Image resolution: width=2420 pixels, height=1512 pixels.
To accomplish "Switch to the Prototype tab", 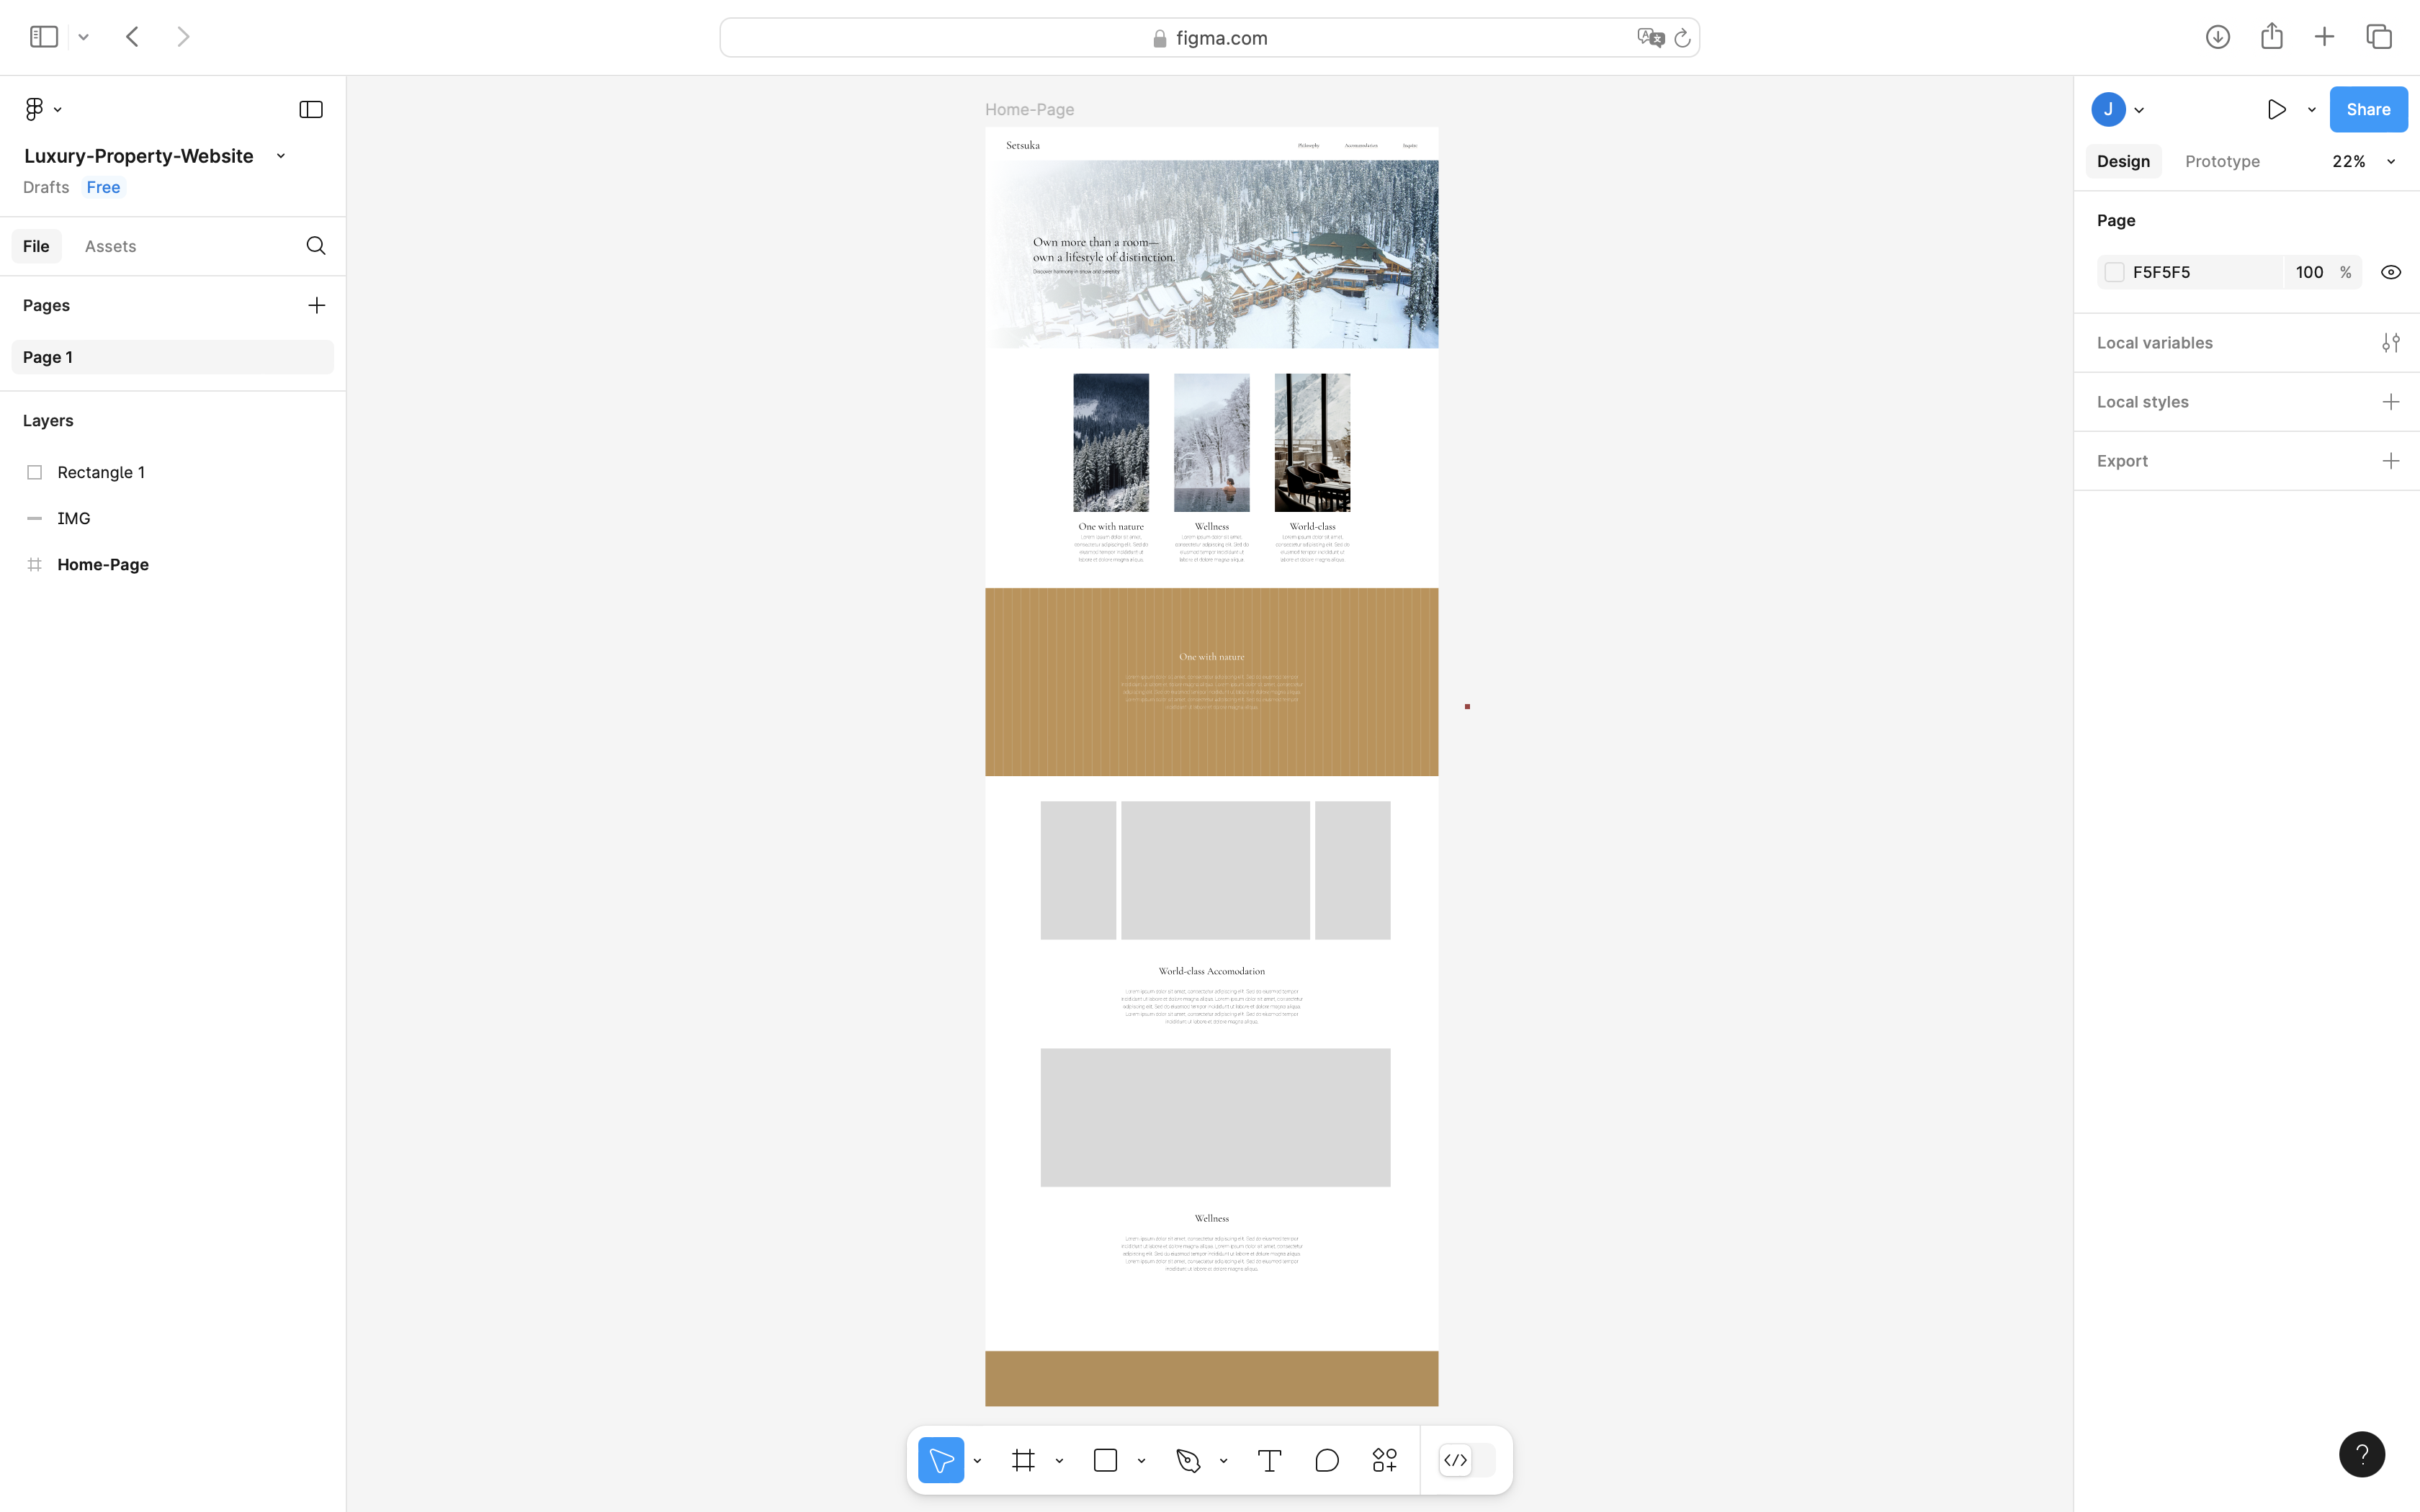I will [x=2222, y=162].
